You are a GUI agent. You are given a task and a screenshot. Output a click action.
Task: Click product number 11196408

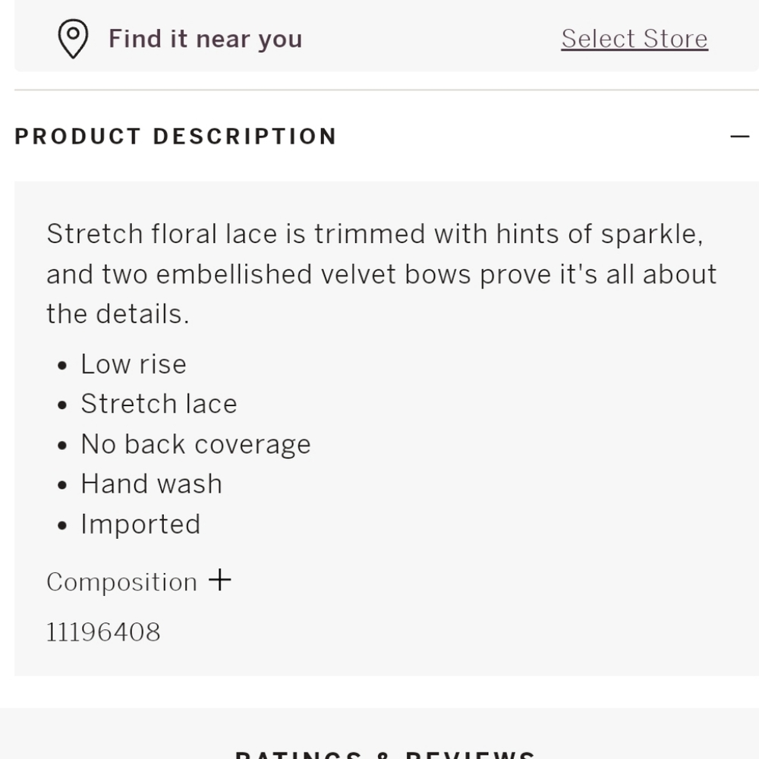[103, 631]
